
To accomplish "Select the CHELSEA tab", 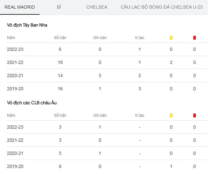I will [x=97, y=7].
